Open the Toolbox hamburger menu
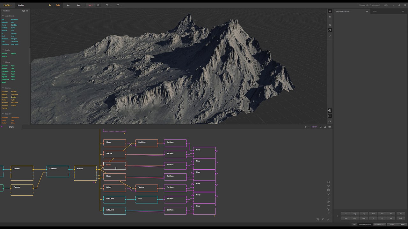Image resolution: width=408 pixels, height=229 pixels. coord(27,11)
